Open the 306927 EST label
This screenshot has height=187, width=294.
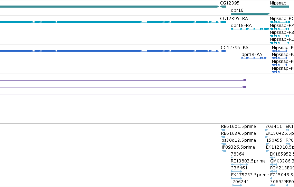(x=278, y=182)
